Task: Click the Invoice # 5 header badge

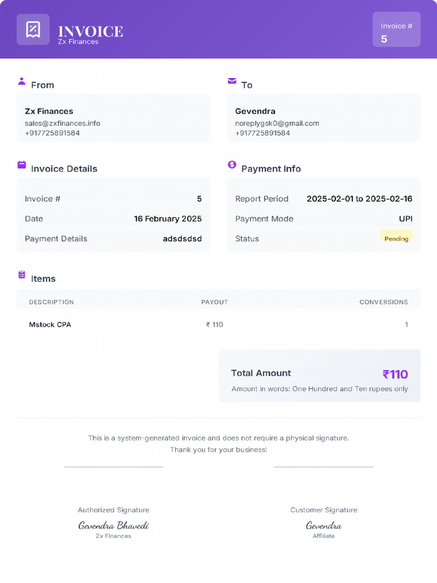Action: tap(396, 30)
